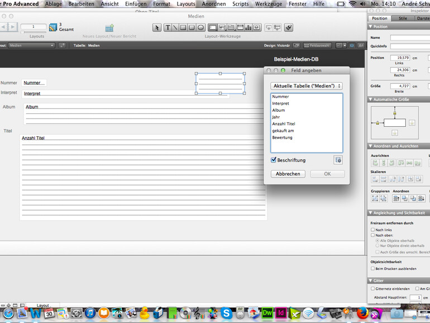
Task: Select the Button tool
Action: 222,27
